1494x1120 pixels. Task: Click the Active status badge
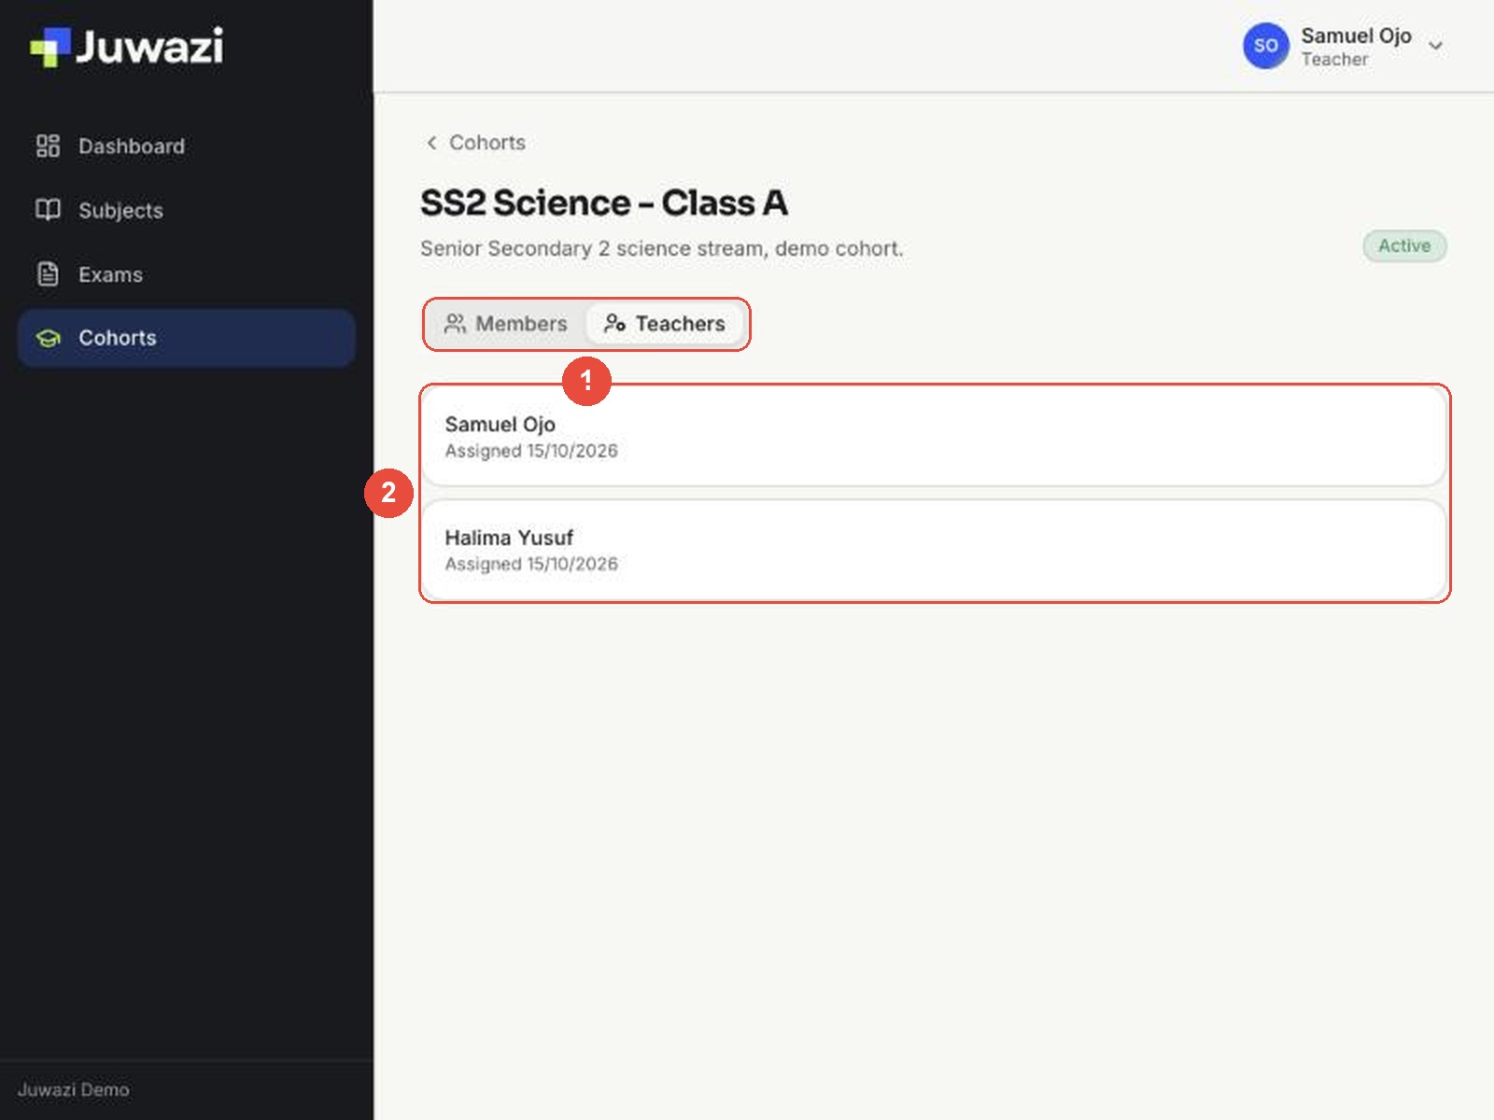pyautogui.click(x=1404, y=245)
